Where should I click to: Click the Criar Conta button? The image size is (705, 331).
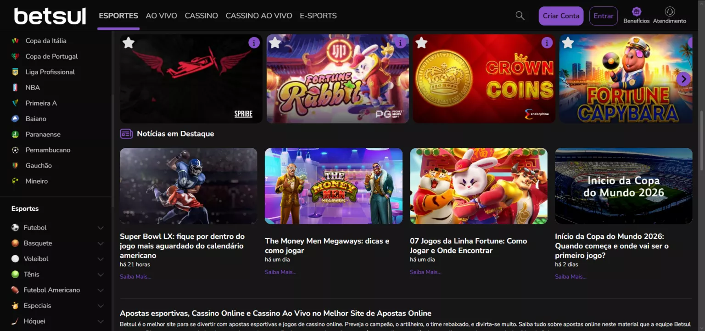click(561, 16)
